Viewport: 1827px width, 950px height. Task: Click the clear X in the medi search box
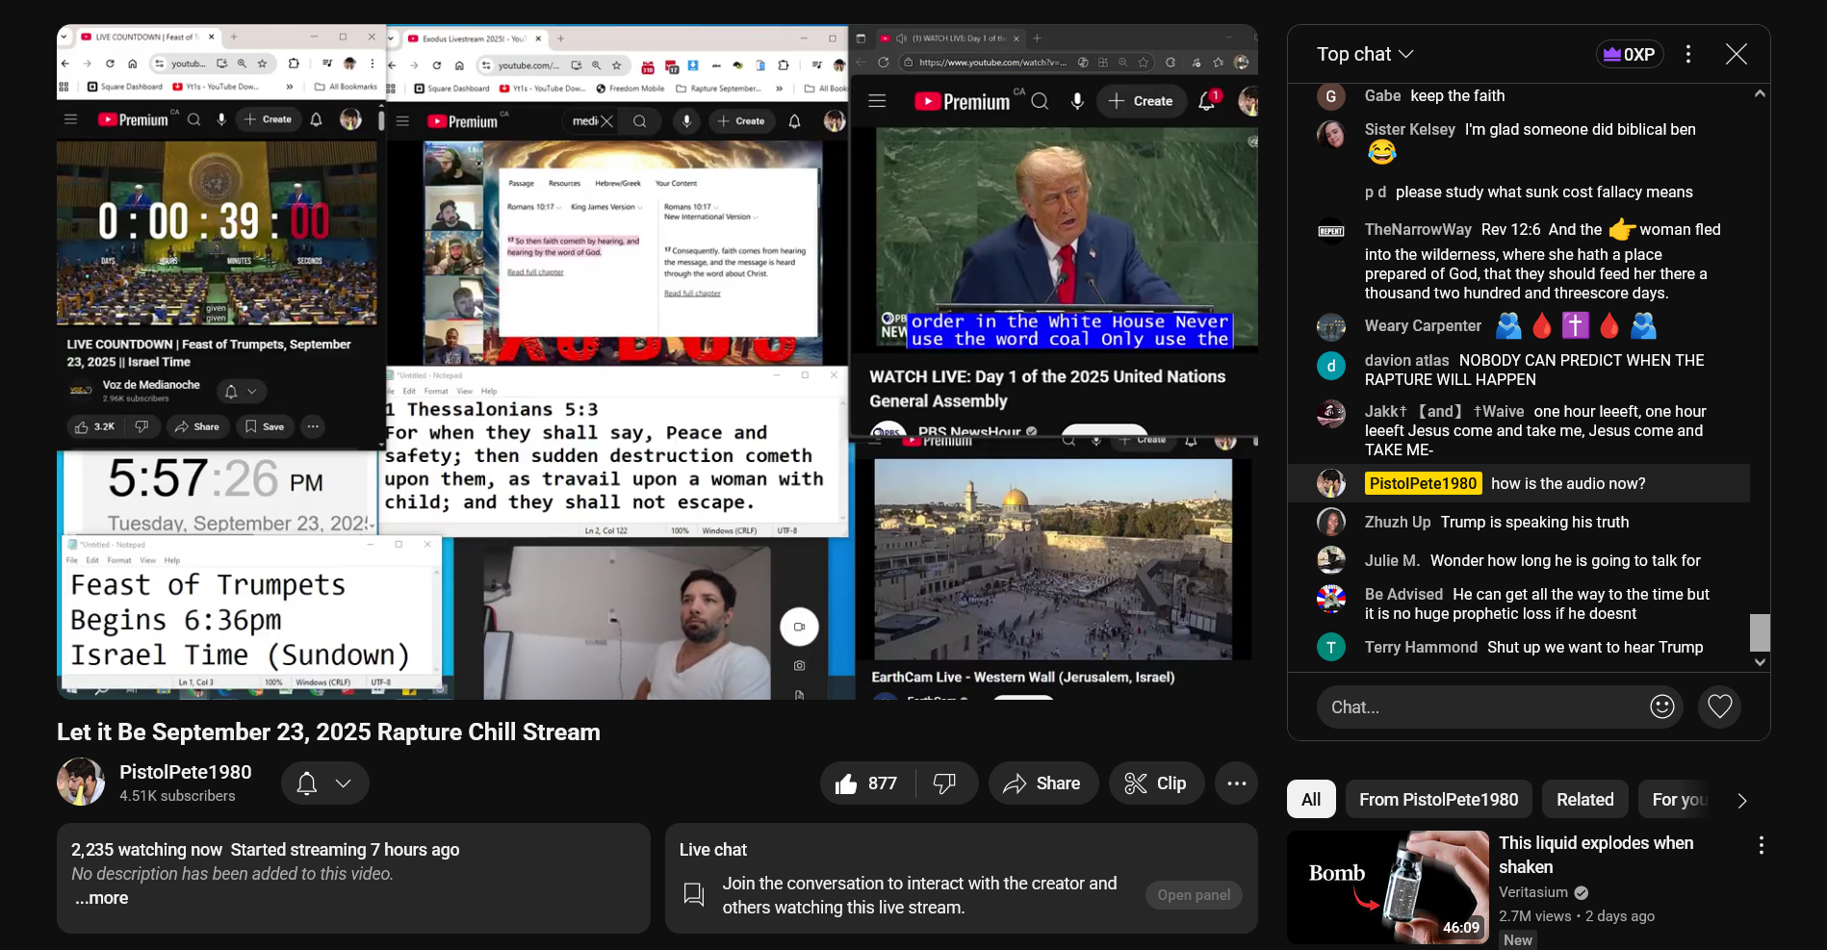coord(606,121)
